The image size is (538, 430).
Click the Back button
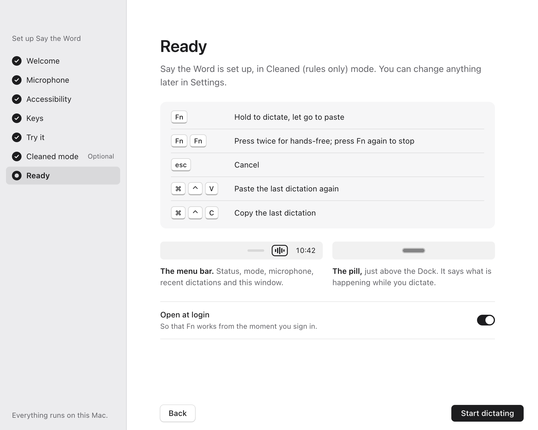[178, 413]
